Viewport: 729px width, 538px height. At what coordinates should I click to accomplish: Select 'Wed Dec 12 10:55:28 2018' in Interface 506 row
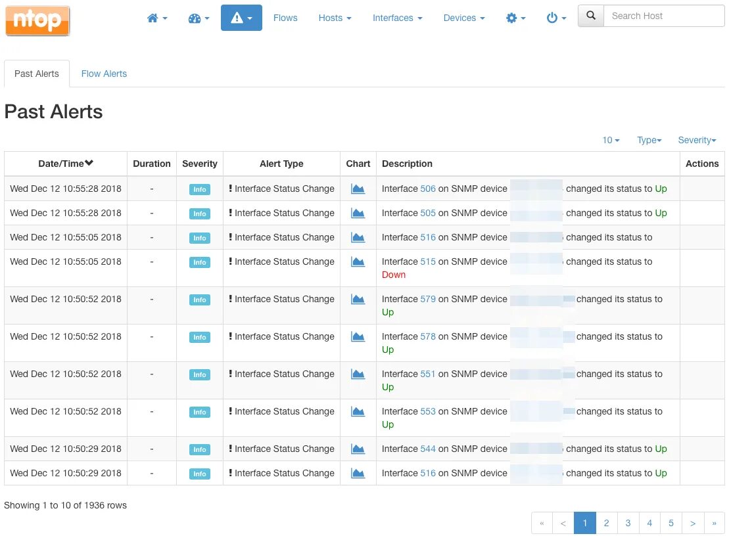[66, 189]
